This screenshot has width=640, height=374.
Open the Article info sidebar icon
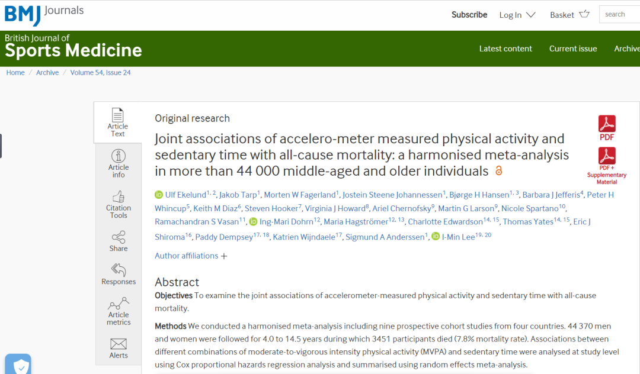click(x=119, y=156)
